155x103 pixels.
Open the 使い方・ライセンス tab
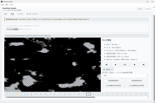[x=32, y=14]
